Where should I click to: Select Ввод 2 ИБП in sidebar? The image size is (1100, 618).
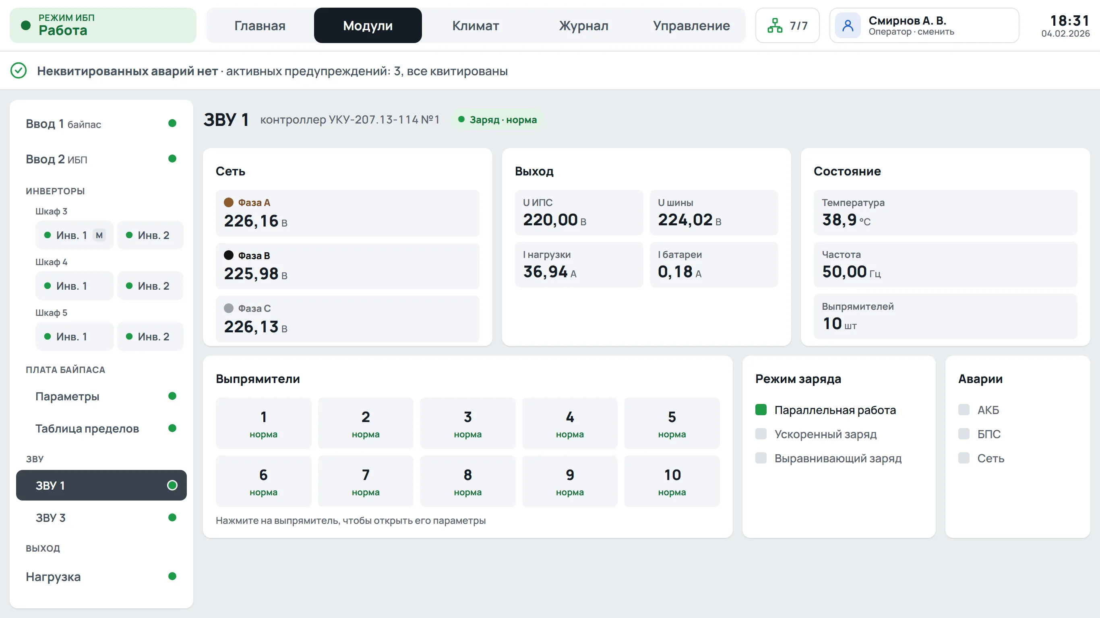(x=101, y=159)
